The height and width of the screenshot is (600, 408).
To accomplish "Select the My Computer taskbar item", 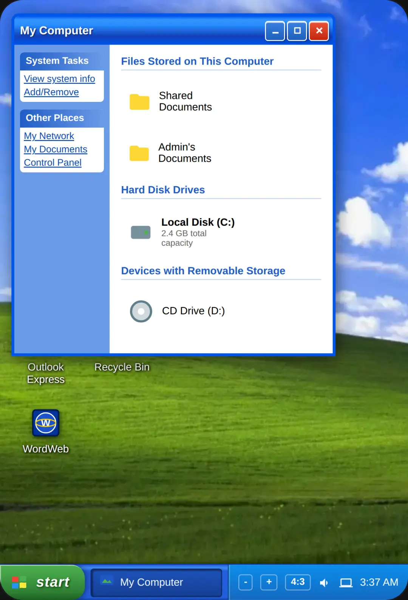I will 156,582.
